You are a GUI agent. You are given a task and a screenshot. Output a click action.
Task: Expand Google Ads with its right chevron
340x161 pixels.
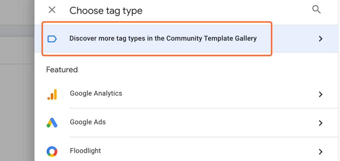pos(320,123)
